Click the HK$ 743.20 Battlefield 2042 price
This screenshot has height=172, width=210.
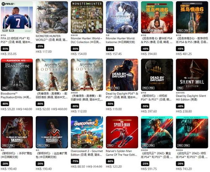[184, 169]
